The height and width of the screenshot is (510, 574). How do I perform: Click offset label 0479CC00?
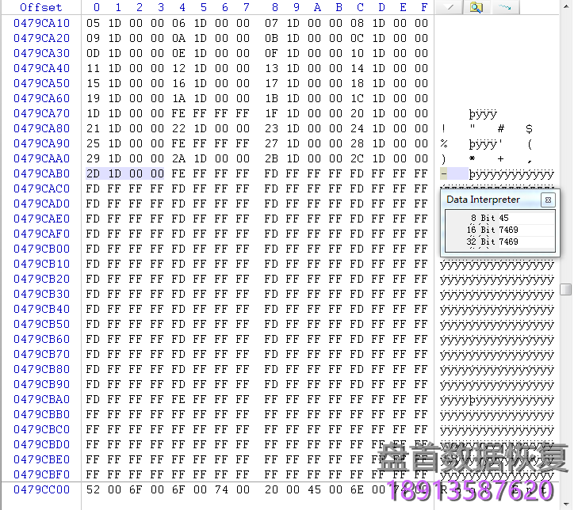point(41,489)
